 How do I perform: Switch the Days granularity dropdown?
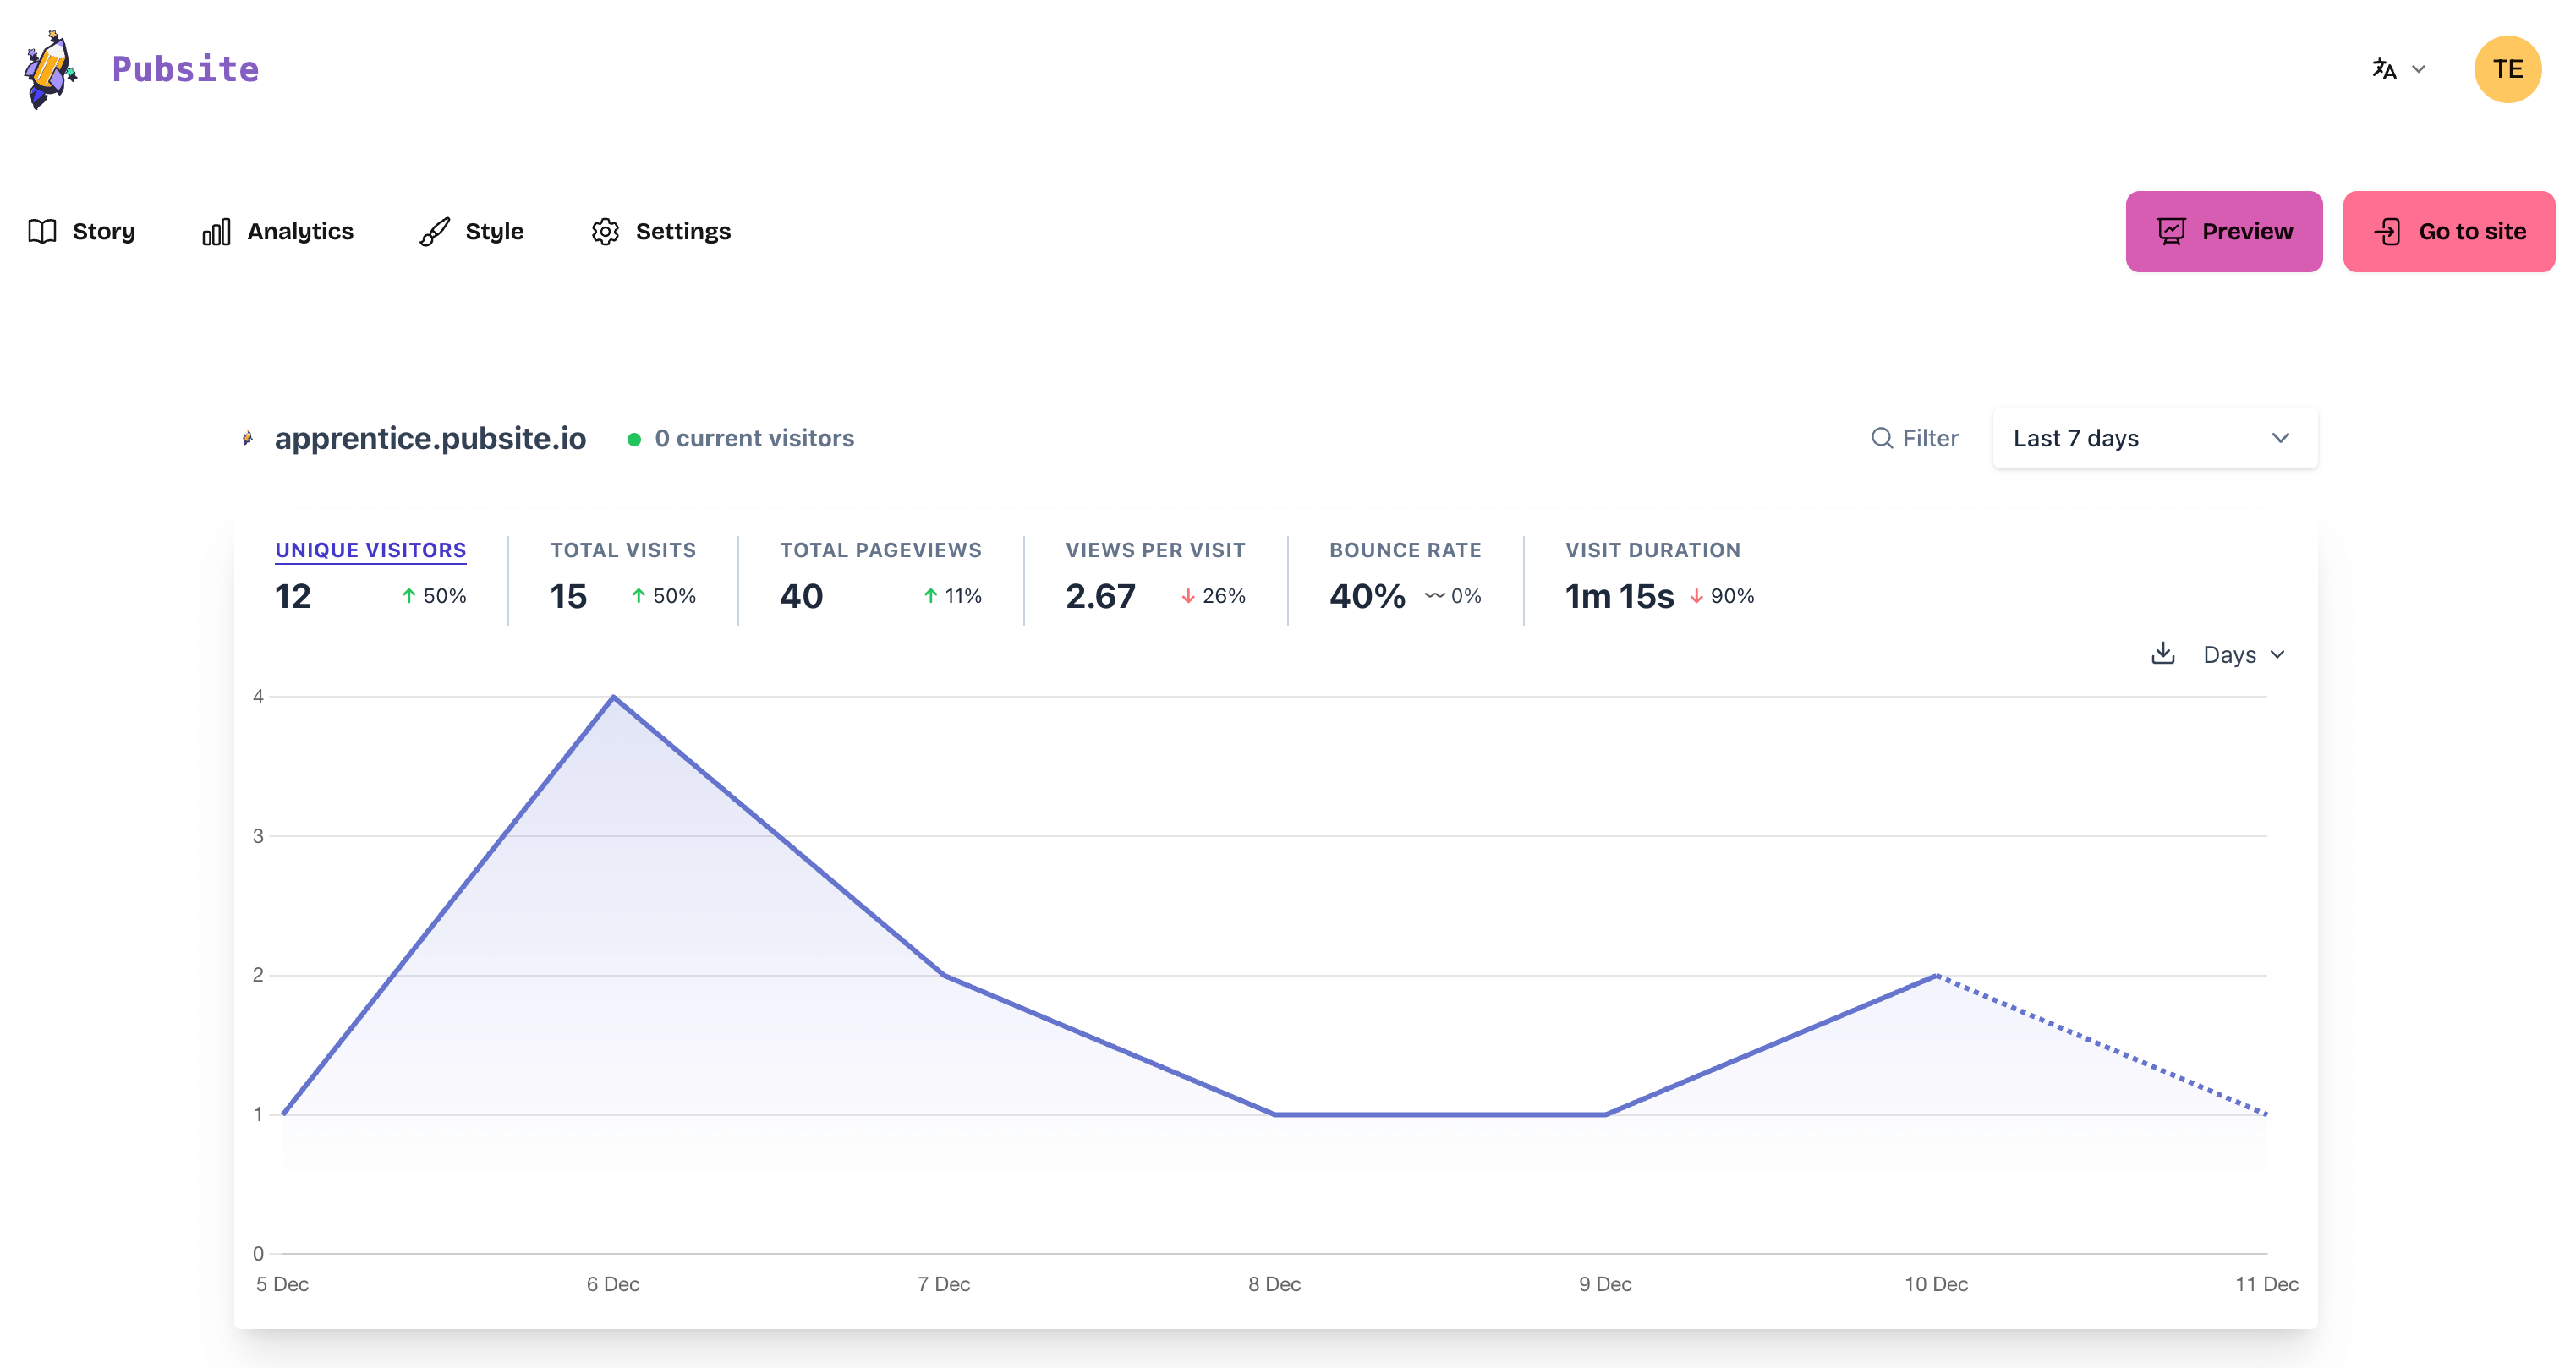(2242, 654)
